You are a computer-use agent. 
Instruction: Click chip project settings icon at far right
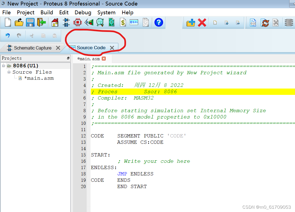click(x=289, y=23)
